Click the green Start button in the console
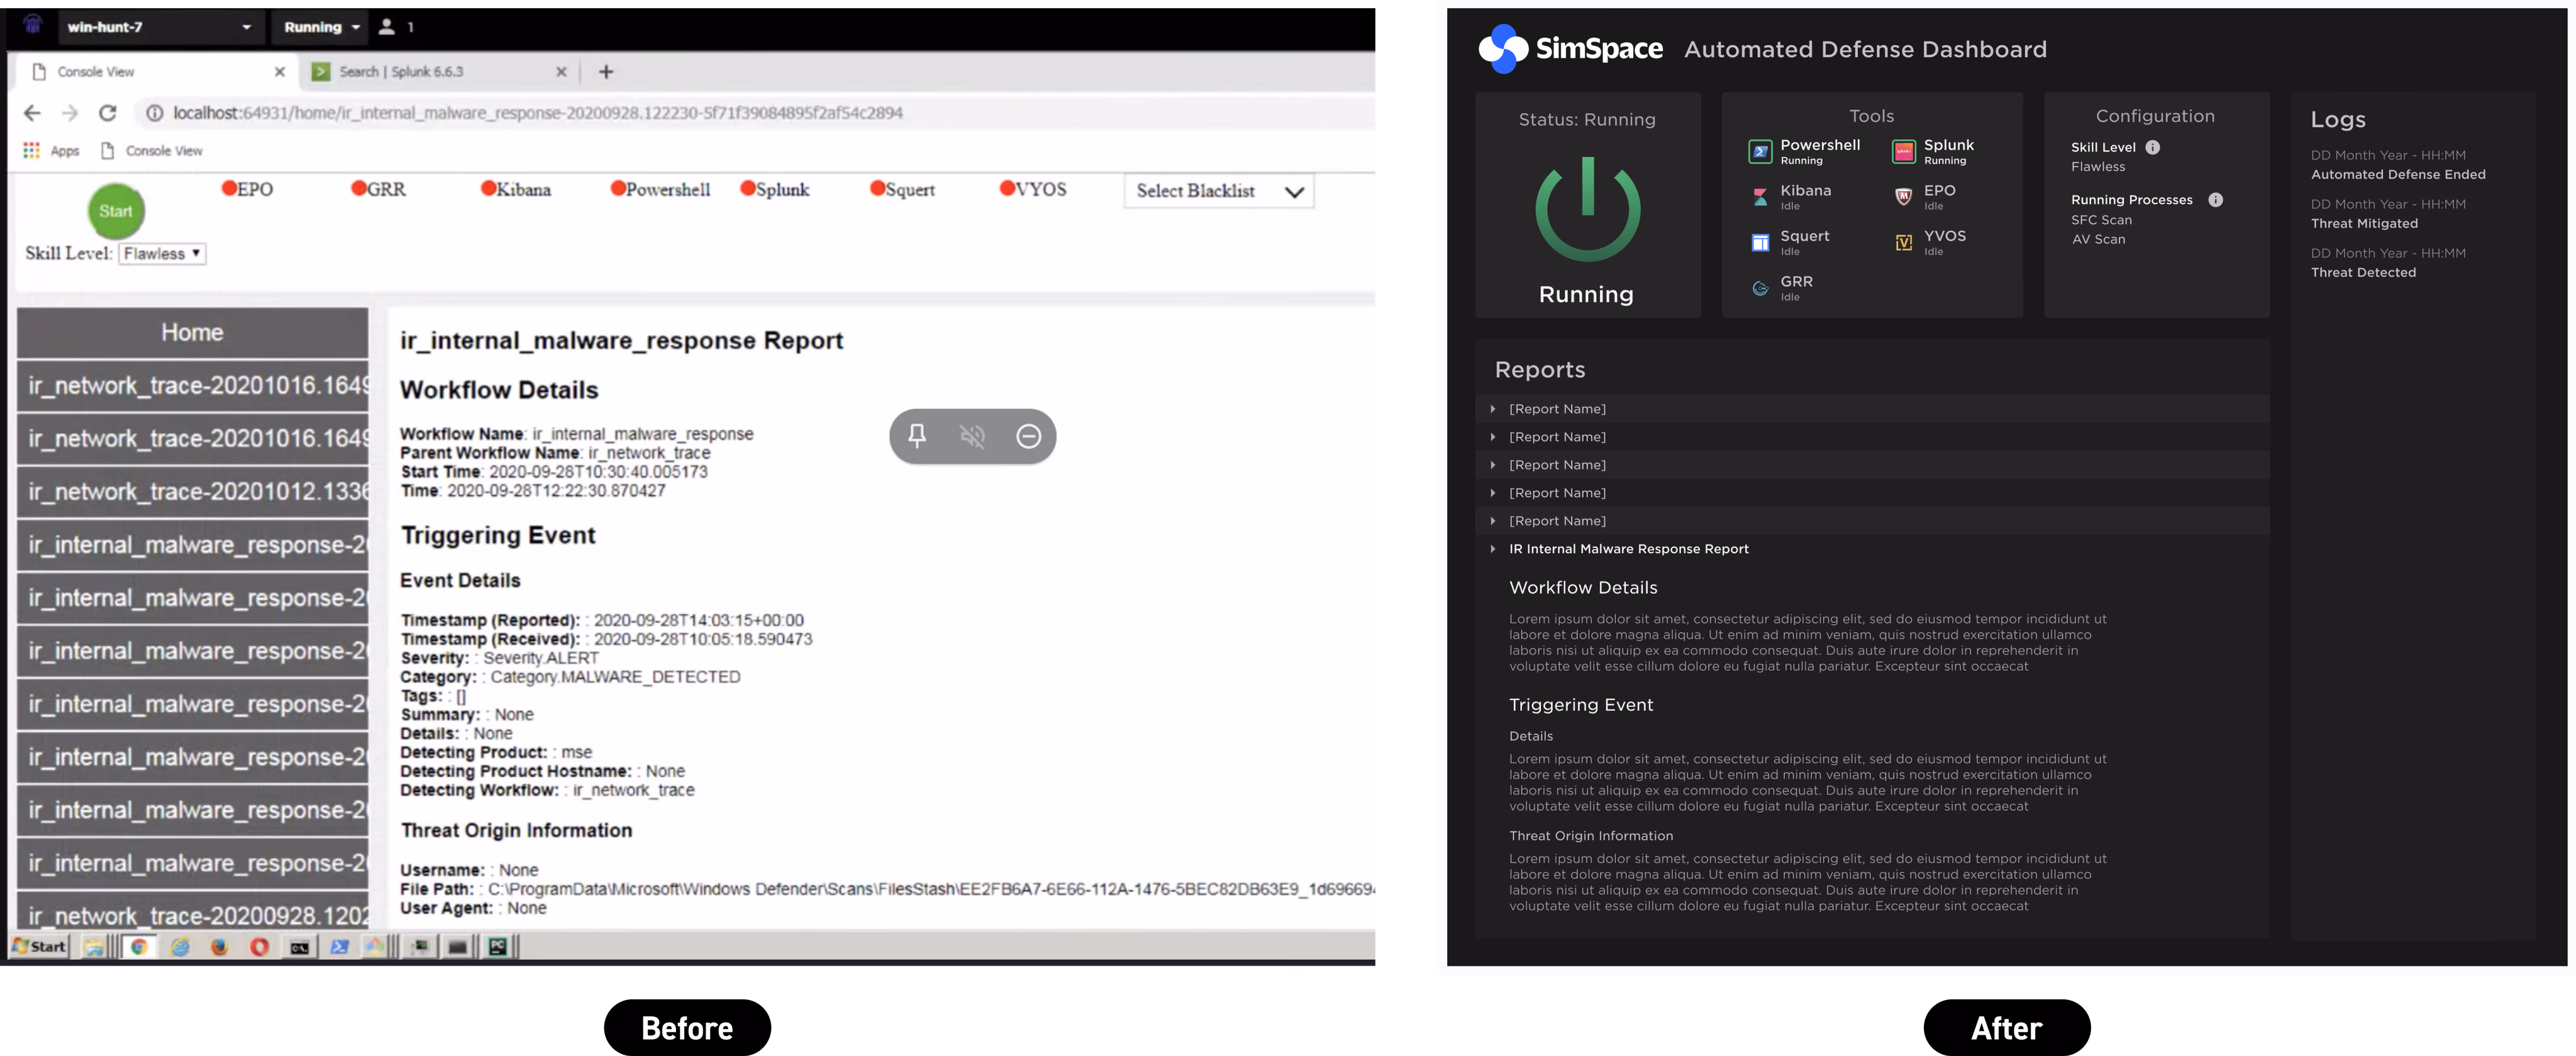 pos(116,211)
